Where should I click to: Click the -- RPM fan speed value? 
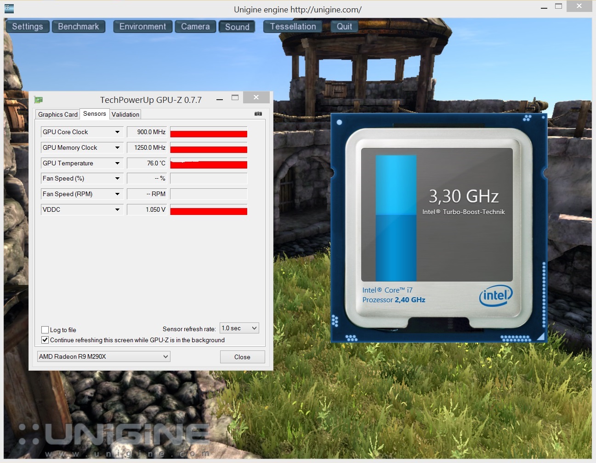(147, 194)
